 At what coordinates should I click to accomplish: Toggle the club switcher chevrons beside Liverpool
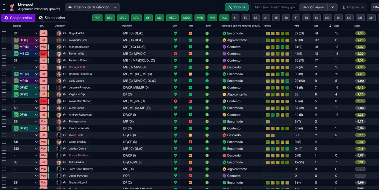(4, 7)
